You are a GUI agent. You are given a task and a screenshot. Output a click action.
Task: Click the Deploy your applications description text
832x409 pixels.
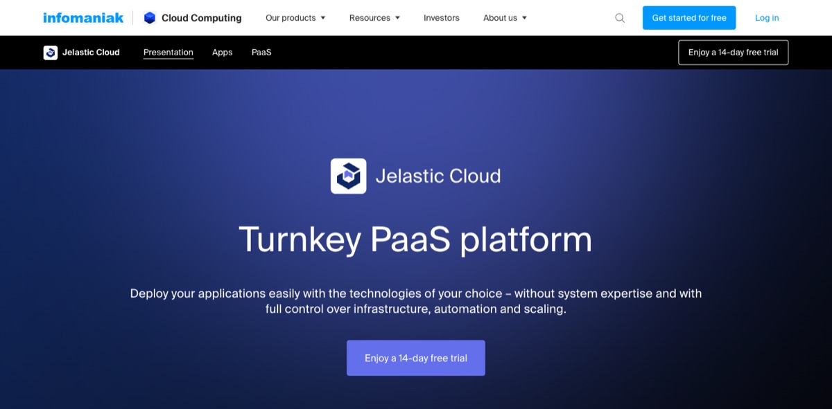coord(416,301)
